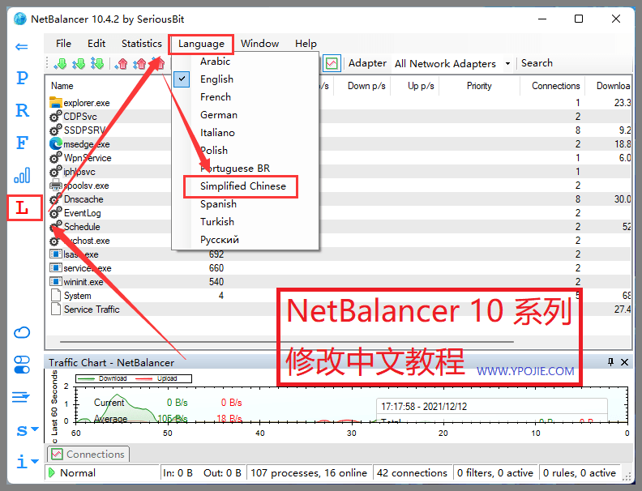Select Portuguese BR language

click(246, 169)
